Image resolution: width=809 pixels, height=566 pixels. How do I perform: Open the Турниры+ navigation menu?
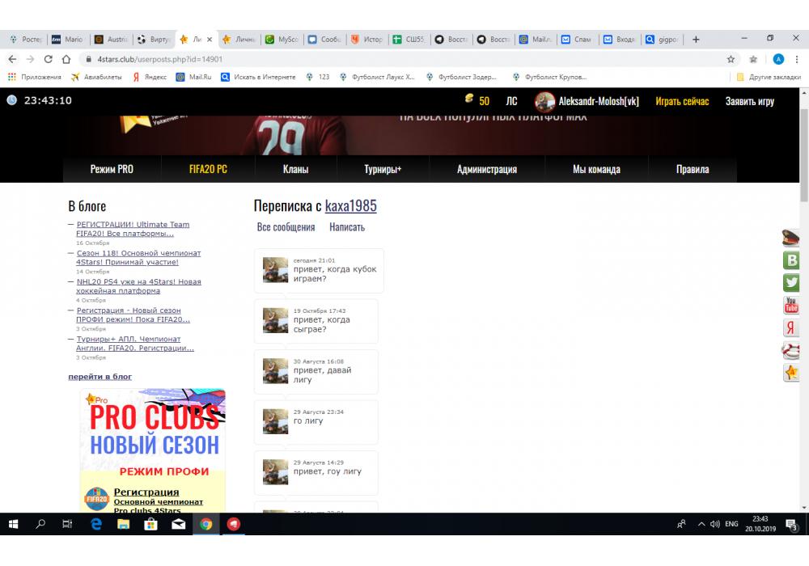(x=383, y=169)
